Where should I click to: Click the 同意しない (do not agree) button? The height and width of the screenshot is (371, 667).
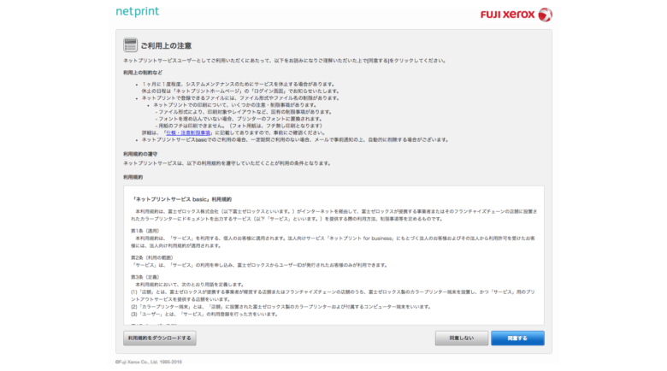click(x=462, y=339)
